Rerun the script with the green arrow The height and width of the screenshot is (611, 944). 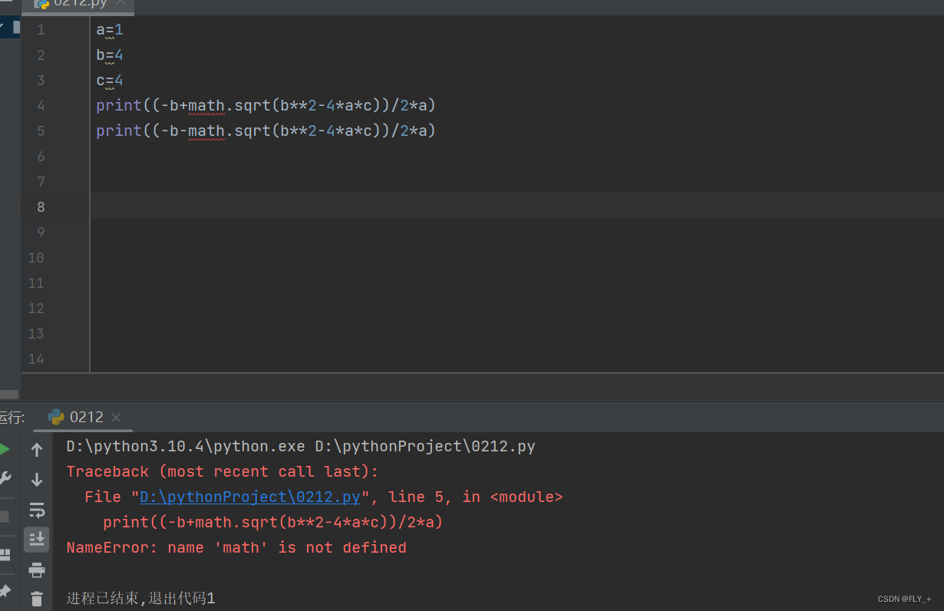(x=6, y=449)
